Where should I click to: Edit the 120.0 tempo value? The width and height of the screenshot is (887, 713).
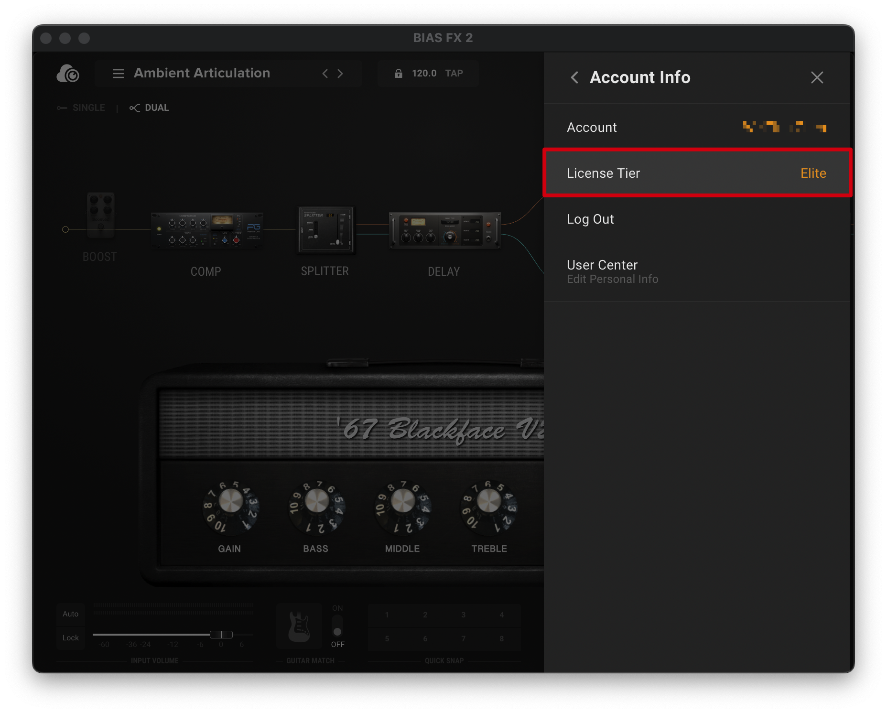[424, 74]
